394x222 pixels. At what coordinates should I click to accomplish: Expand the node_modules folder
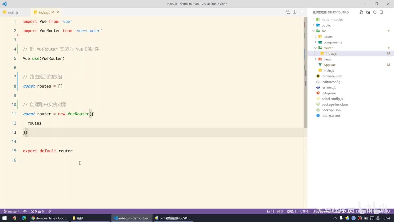351,20
